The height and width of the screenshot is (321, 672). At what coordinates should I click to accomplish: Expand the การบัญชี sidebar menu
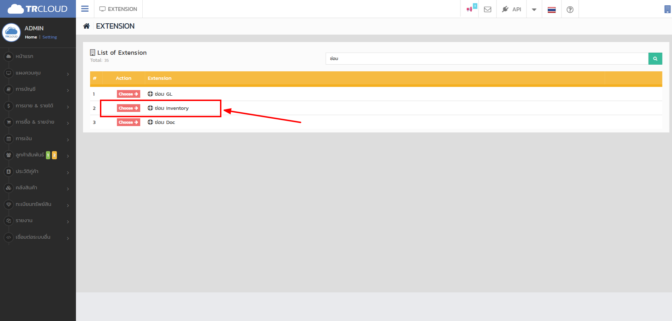coord(37,89)
